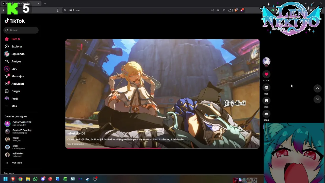Open Amigos people icon
Viewport: 325px width, 183px height.
tap(7, 62)
